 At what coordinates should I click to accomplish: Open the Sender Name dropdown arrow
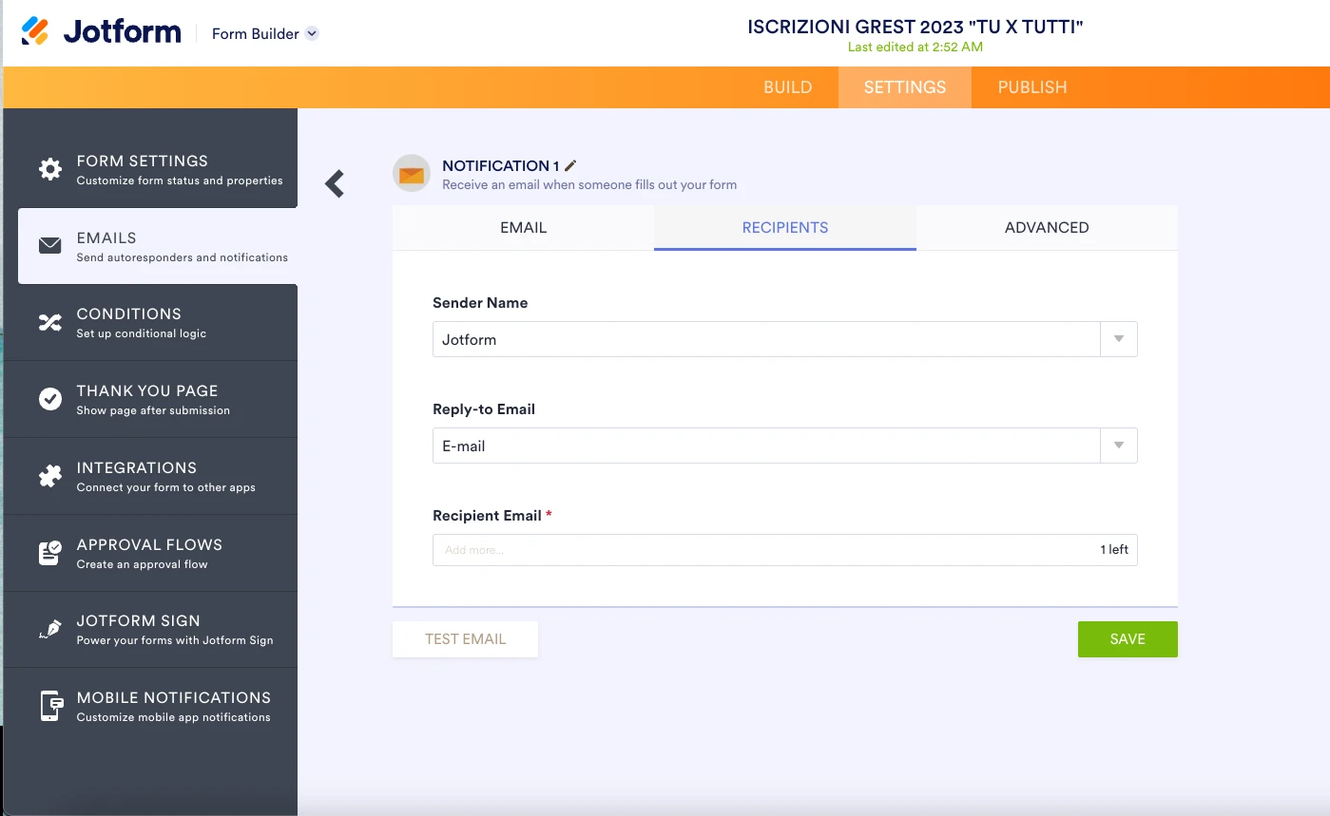coord(1118,339)
